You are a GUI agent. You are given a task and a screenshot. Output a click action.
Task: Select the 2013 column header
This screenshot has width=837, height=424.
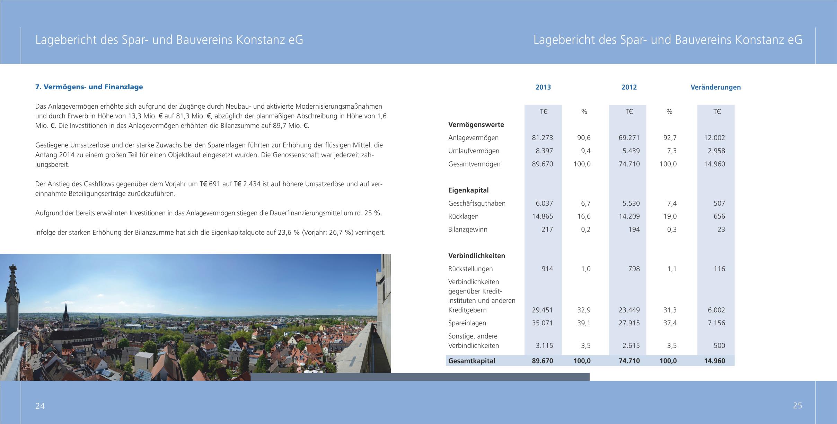coord(543,87)
